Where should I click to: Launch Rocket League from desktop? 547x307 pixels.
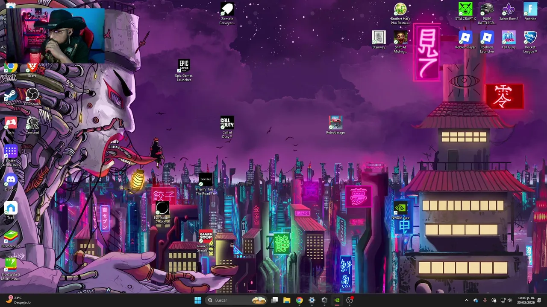[530, 42]
